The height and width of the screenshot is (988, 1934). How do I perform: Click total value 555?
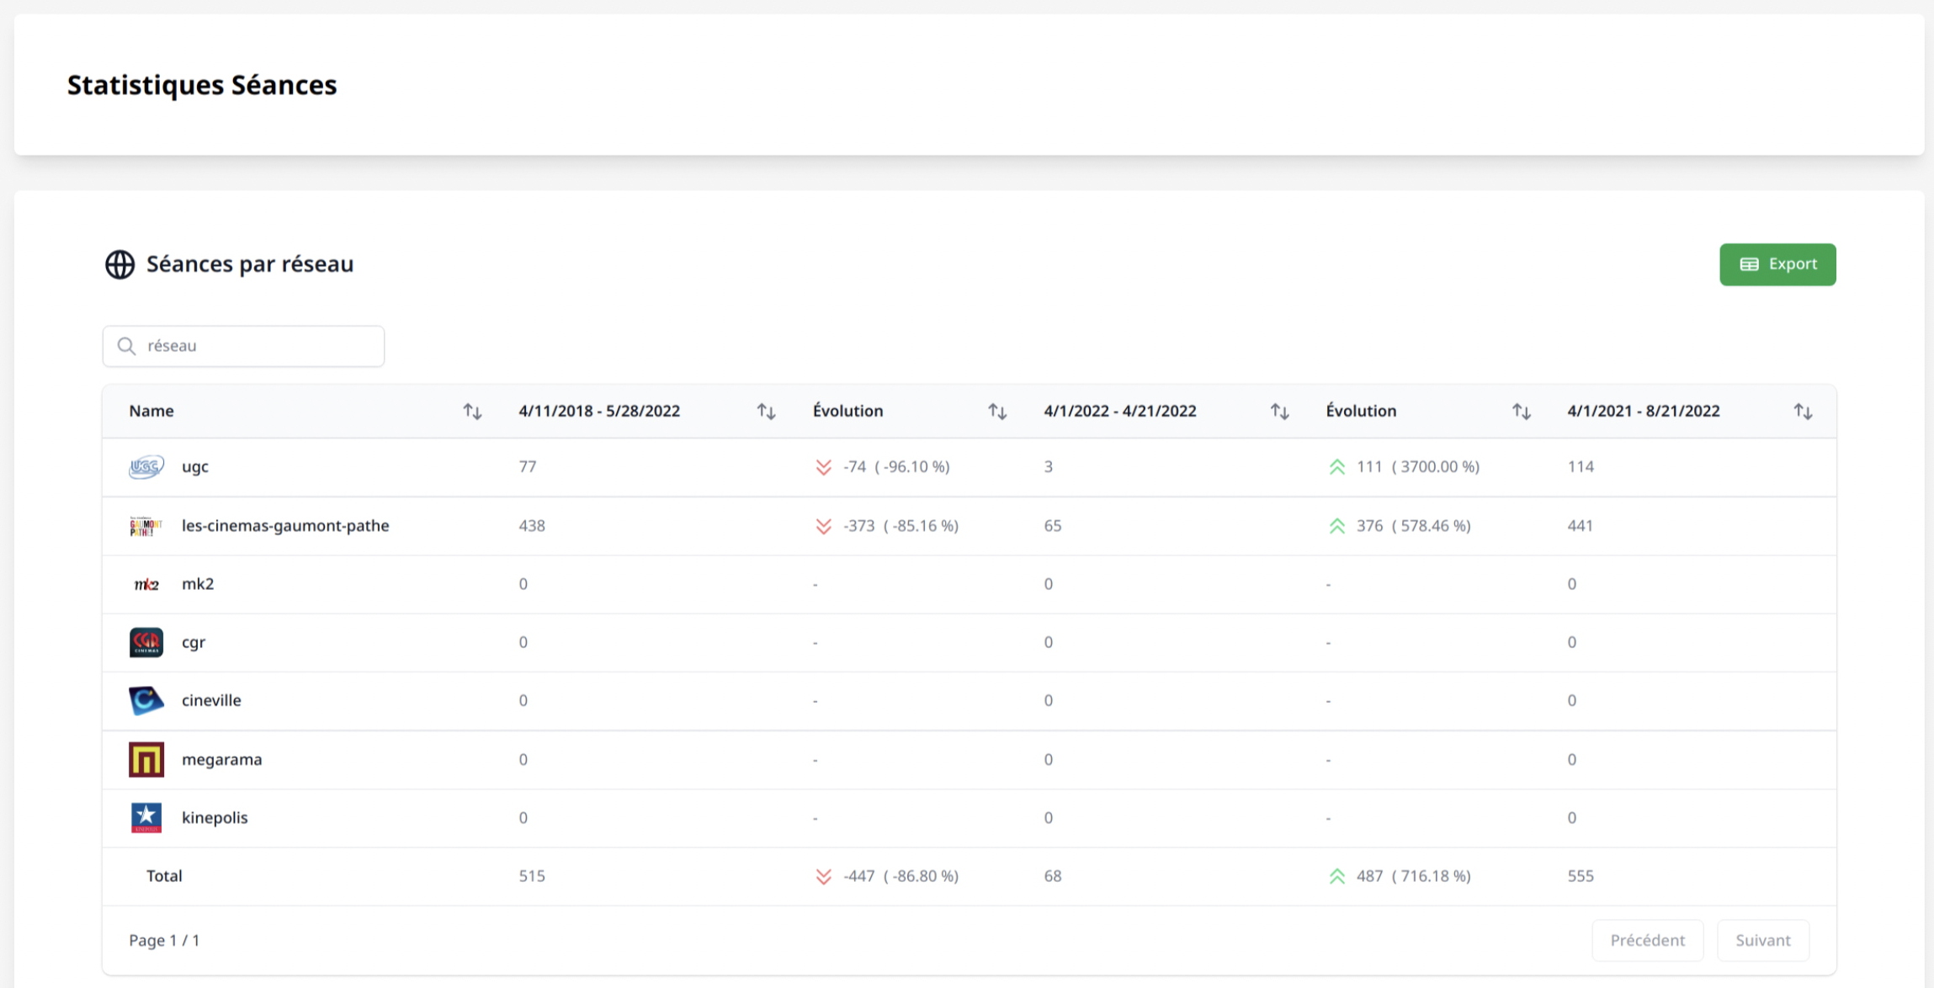1581,876
